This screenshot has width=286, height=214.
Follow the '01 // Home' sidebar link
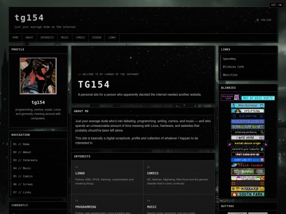(x=39, y=144)
